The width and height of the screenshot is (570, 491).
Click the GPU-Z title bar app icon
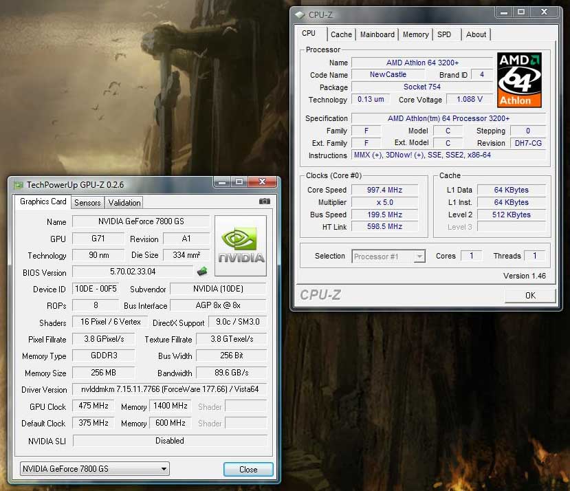18,185
